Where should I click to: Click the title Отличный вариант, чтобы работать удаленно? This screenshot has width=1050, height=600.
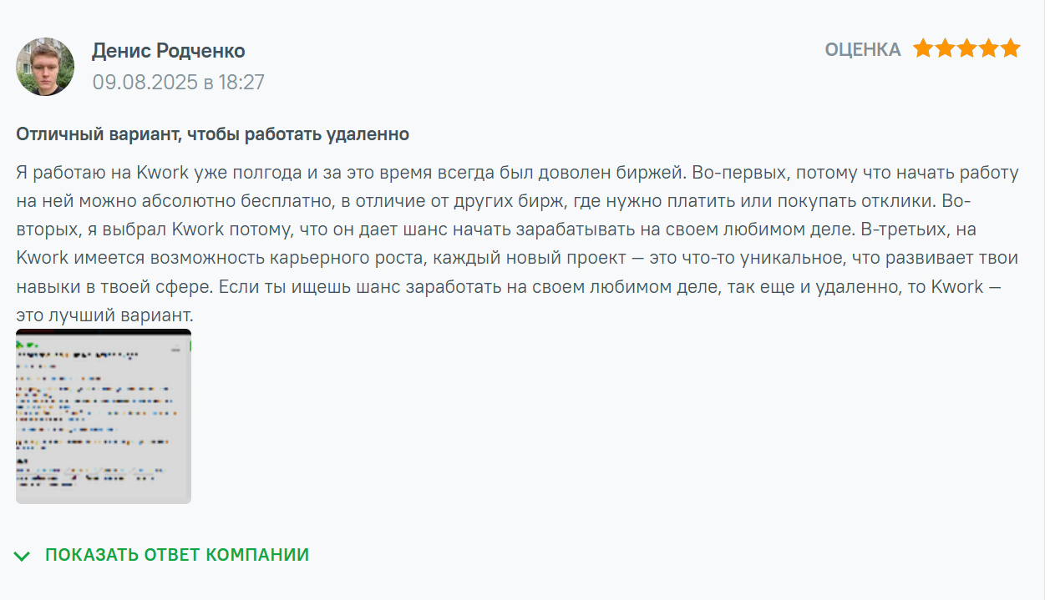(212, 134)
